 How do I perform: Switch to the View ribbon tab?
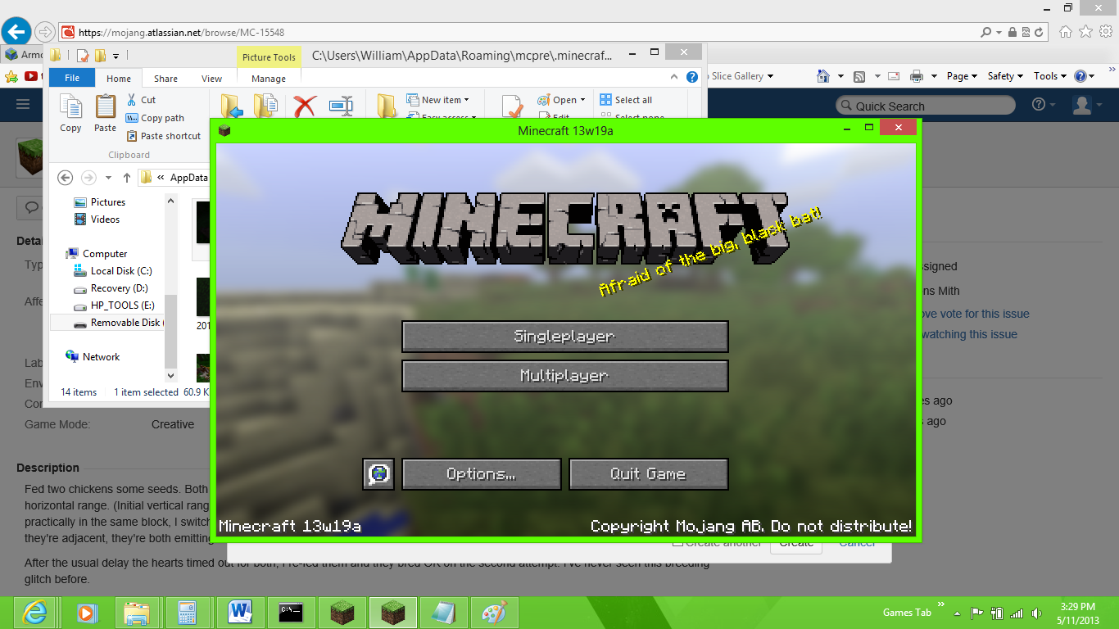[x=211, y=79]
